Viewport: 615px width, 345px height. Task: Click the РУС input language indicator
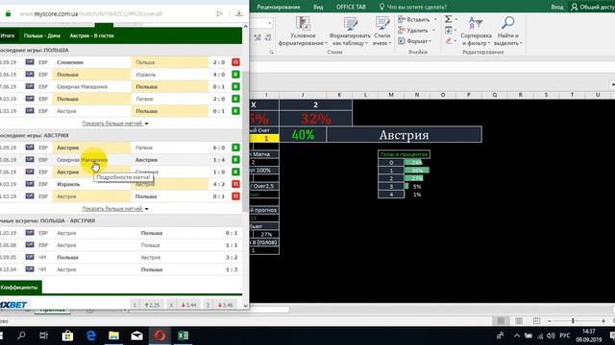pos(565,335)
